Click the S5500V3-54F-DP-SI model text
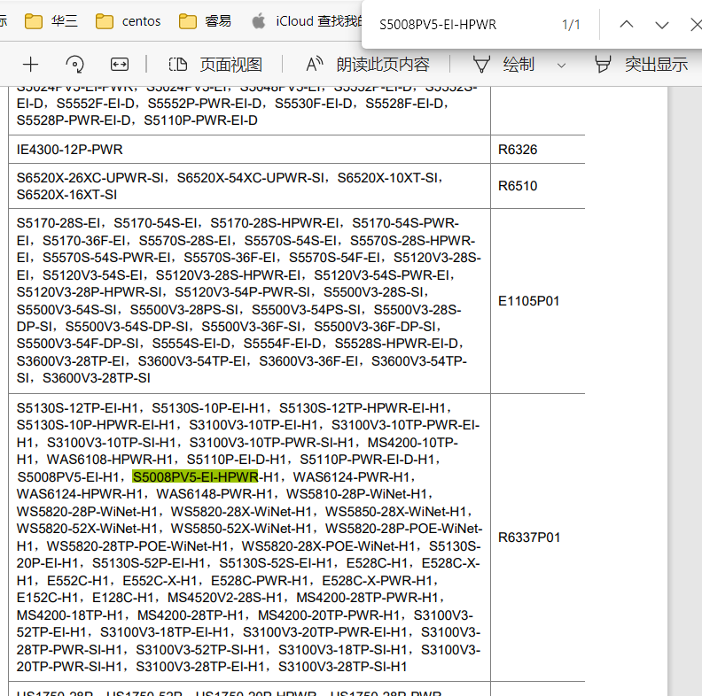The width and height of the screenshot is (702, 696). click(78, 344)
